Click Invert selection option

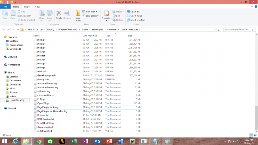point(136,20)
